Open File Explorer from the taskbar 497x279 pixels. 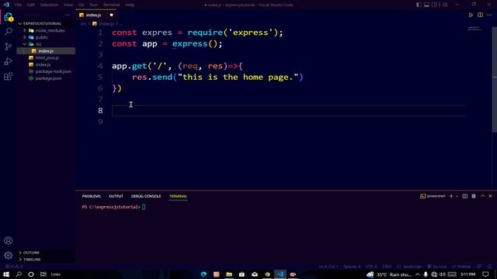pos(229,274)
